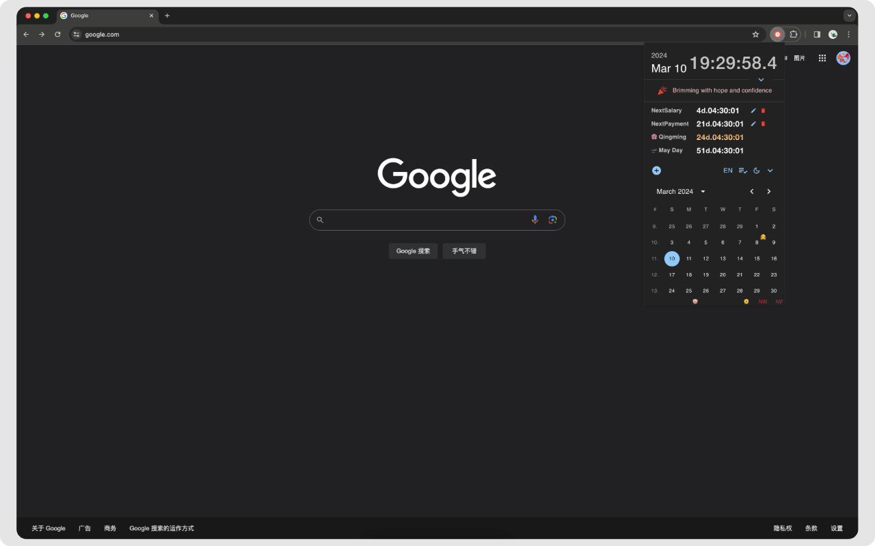Open the checklist icon in countdown extension
This screenshot has width=875, height=546.
tap(742, 171)
